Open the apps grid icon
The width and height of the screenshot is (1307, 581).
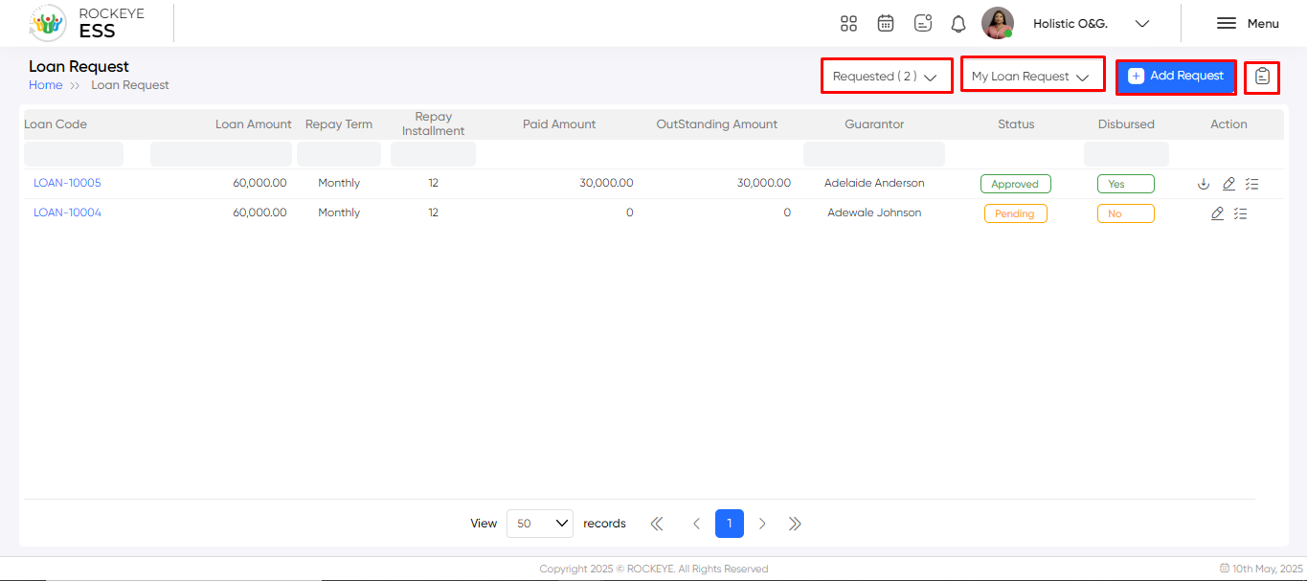click(x=848, y=24)
